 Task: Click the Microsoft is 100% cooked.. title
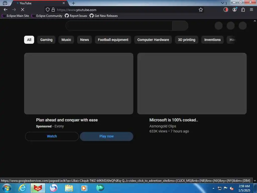(174, 120)
